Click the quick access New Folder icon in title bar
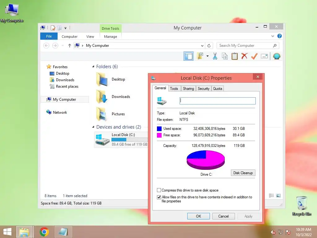 [x=60, y=28]
